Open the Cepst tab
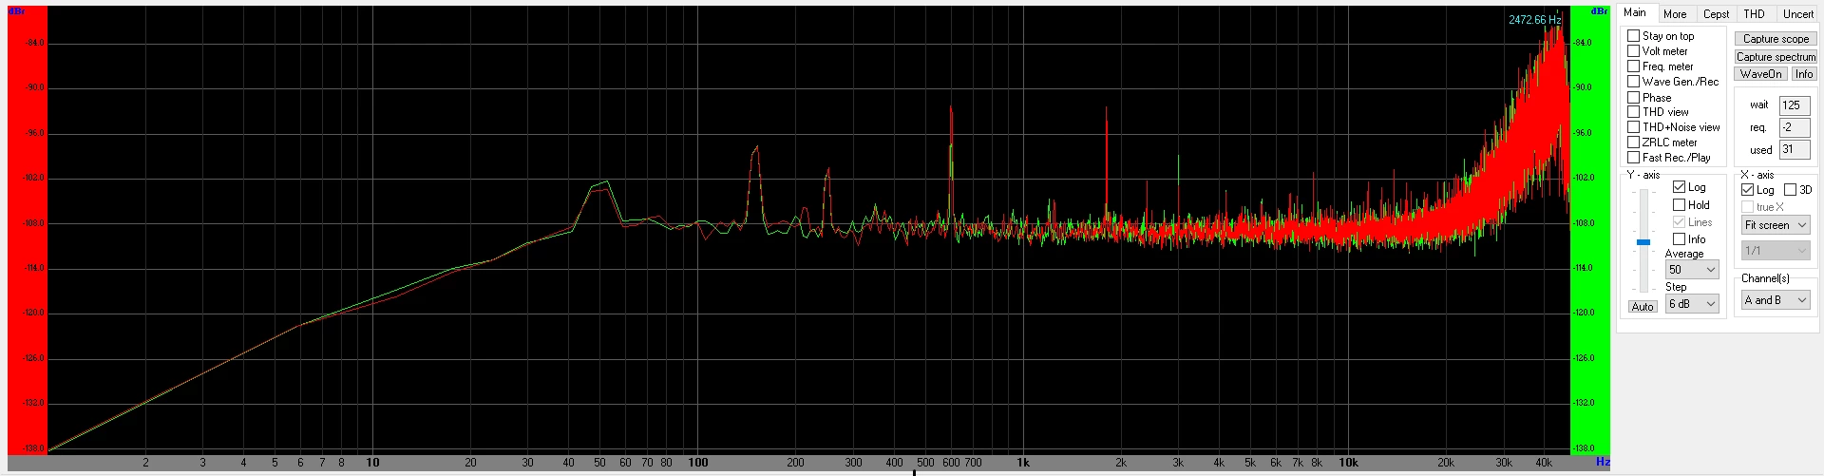This screenshot has width=1824, height=476. (x=1716, y=14)
